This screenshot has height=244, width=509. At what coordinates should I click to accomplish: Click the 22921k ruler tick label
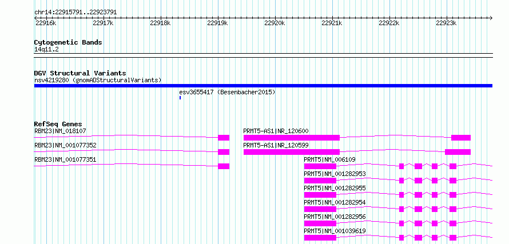pos(332,23)
